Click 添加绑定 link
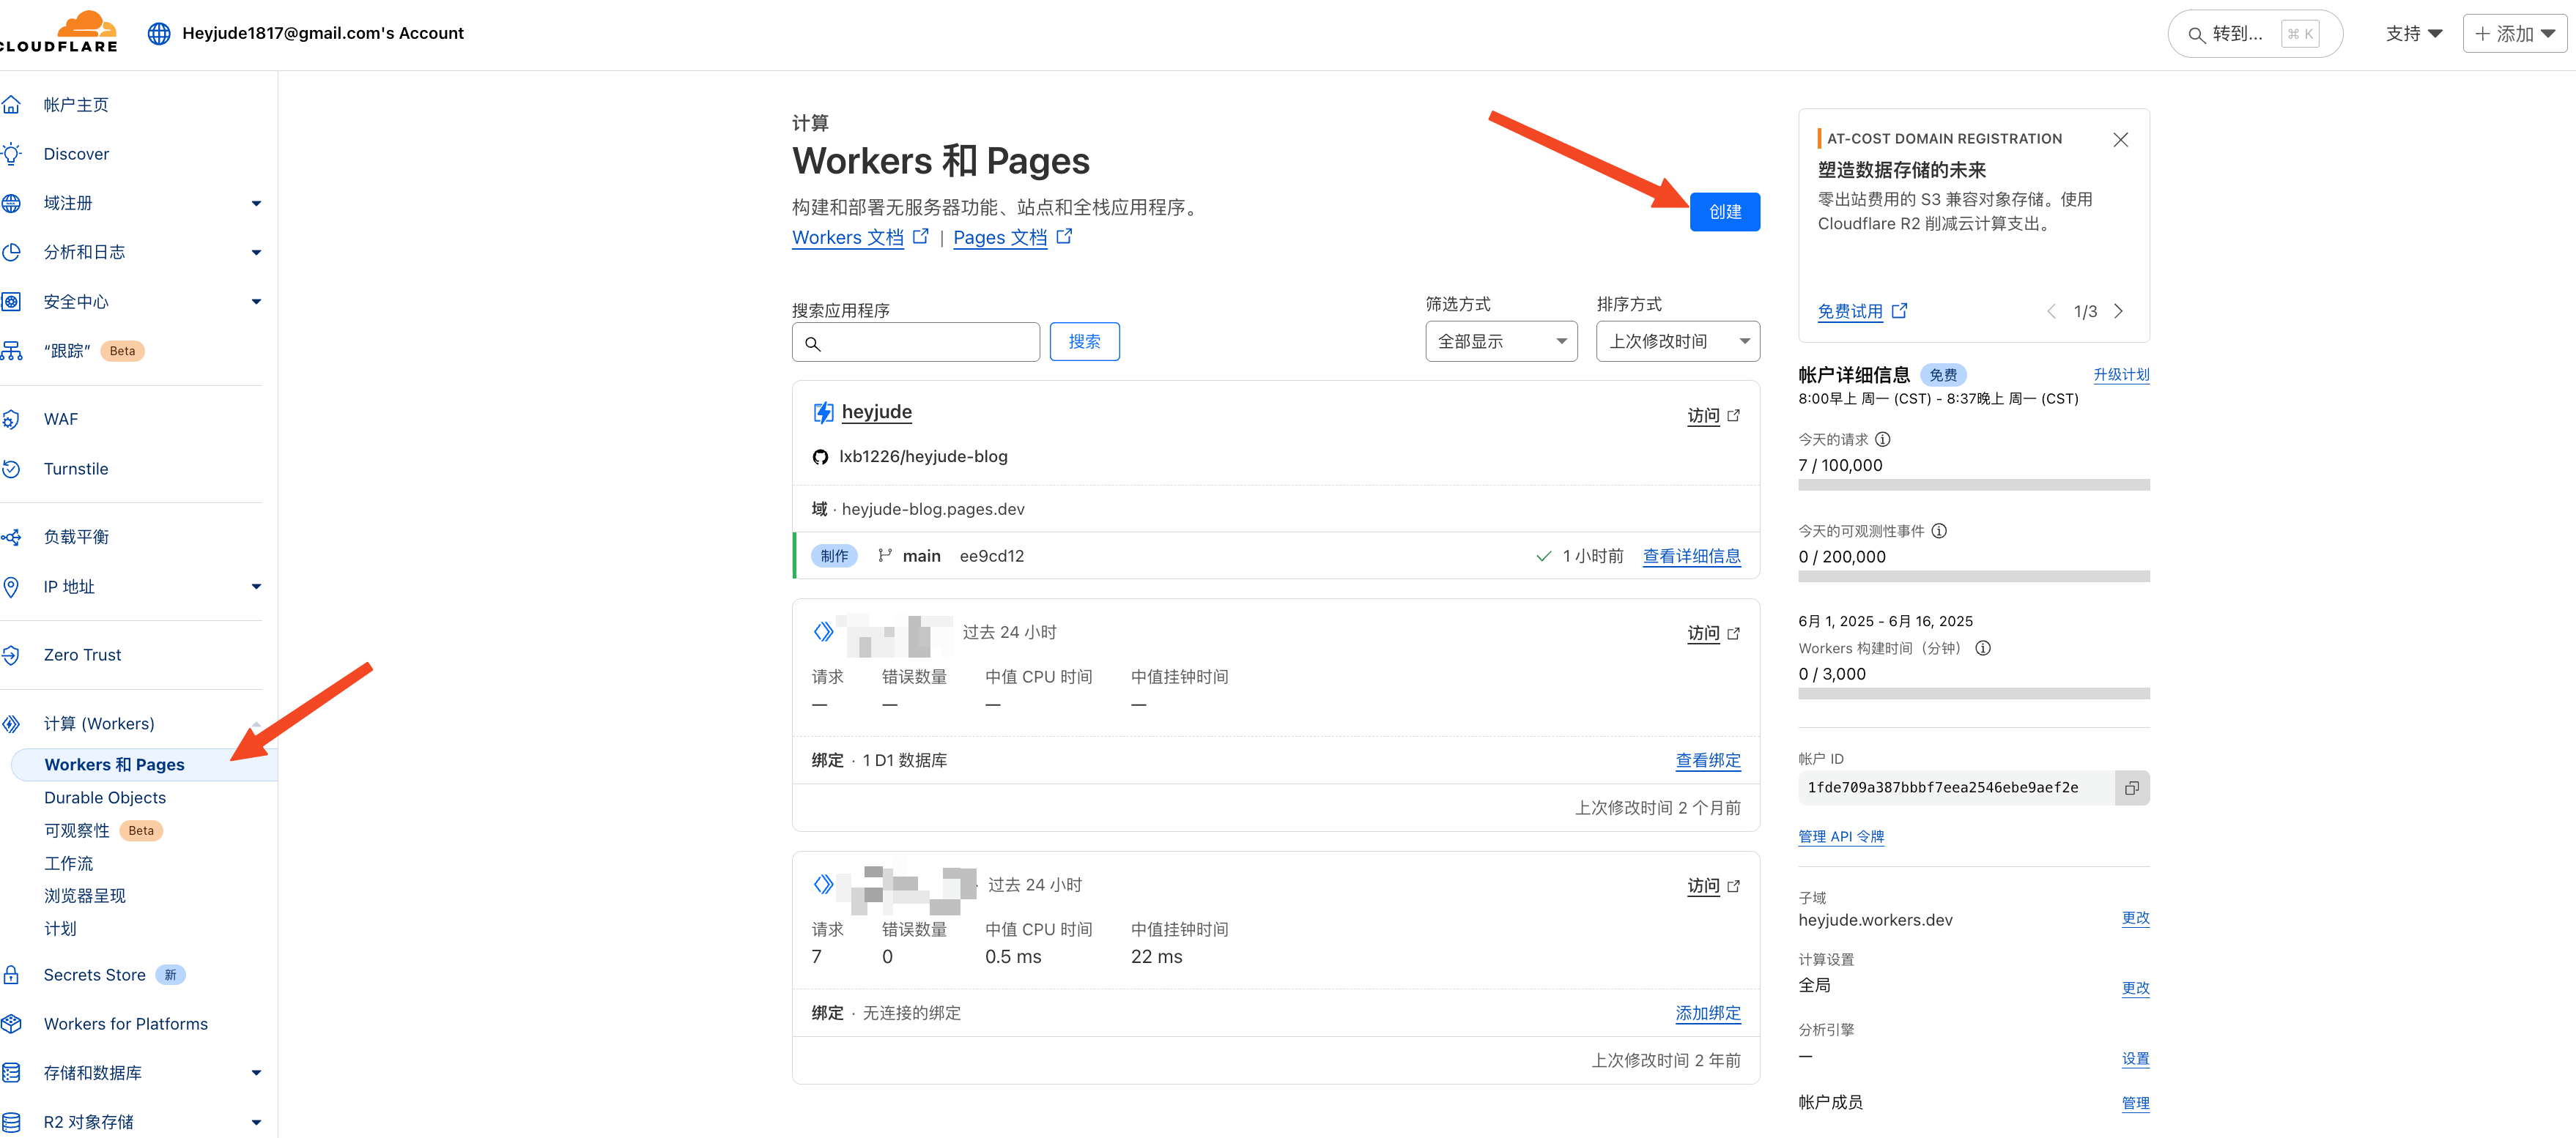The height and width of the screenshot is (1138, 2576). click(x=1708, y=1013)
